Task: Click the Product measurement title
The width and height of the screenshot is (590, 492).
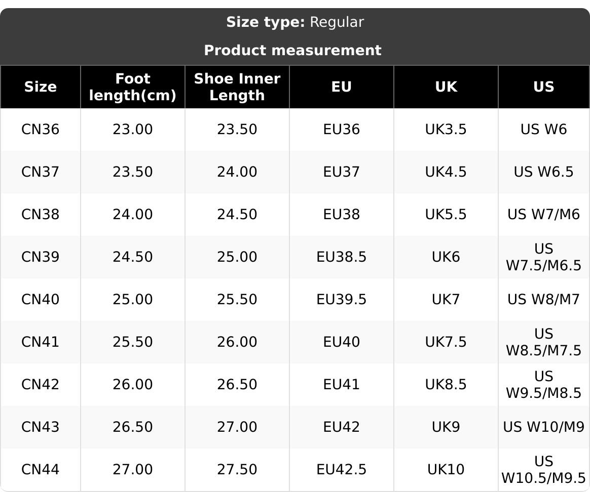Action: [x=292, y=51]
